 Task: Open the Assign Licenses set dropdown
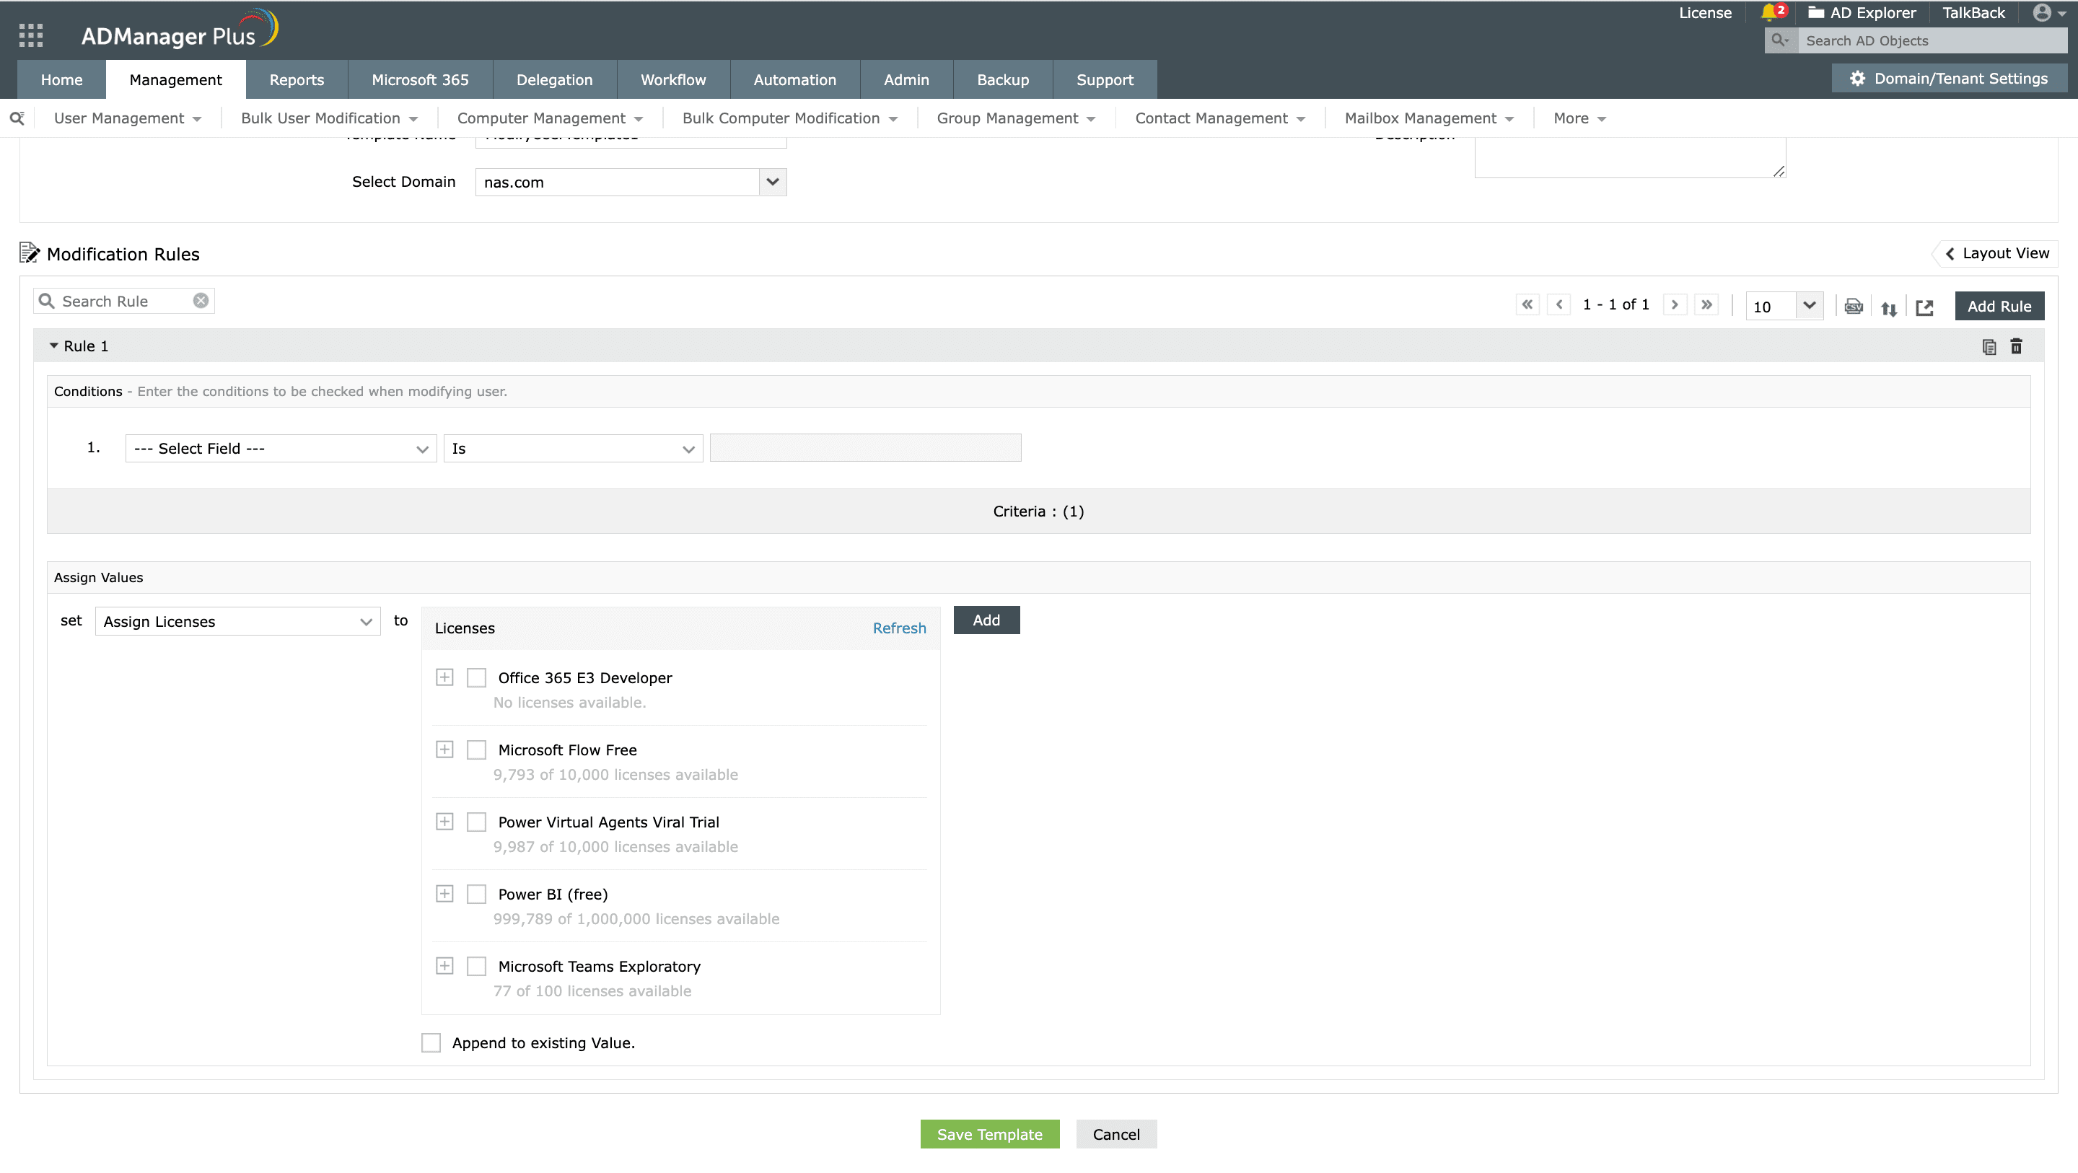click(237, 621)
